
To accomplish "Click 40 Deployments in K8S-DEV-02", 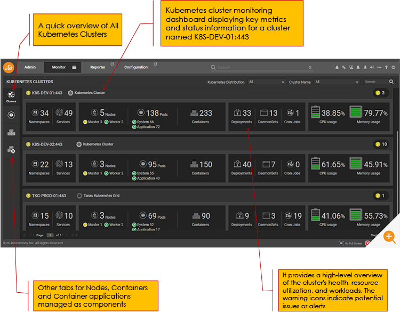I will 242,167.
